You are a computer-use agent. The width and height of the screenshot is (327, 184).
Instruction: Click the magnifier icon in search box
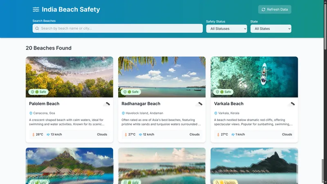[x=37, y=28]
